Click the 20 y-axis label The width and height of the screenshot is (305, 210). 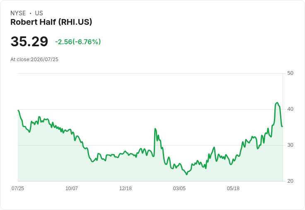point(290,181)
